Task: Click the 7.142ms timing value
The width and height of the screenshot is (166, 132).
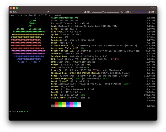Action: 151,43
